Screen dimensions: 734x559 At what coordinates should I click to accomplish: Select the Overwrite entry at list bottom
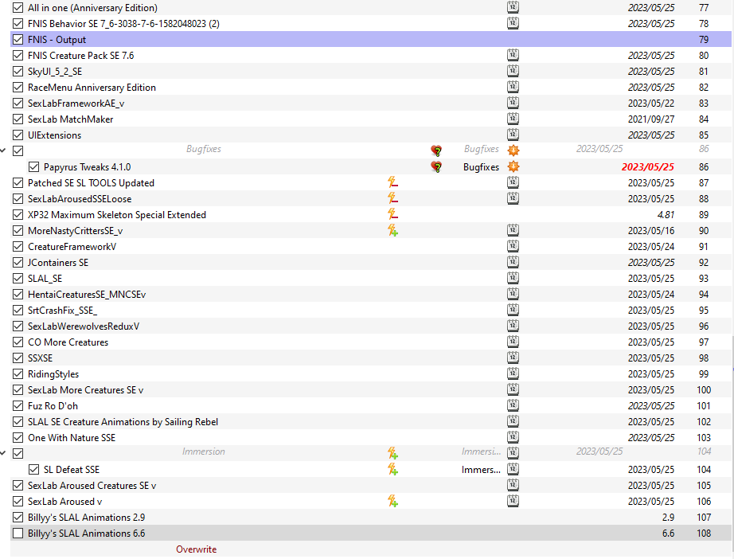click(x=196, y=549)
